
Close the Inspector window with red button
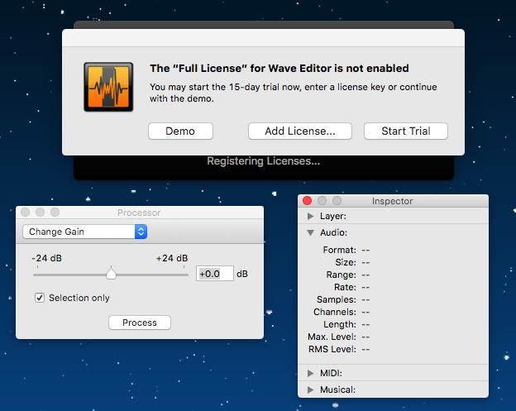[307, 201]
